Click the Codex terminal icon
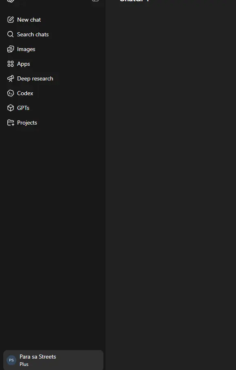 11,93
